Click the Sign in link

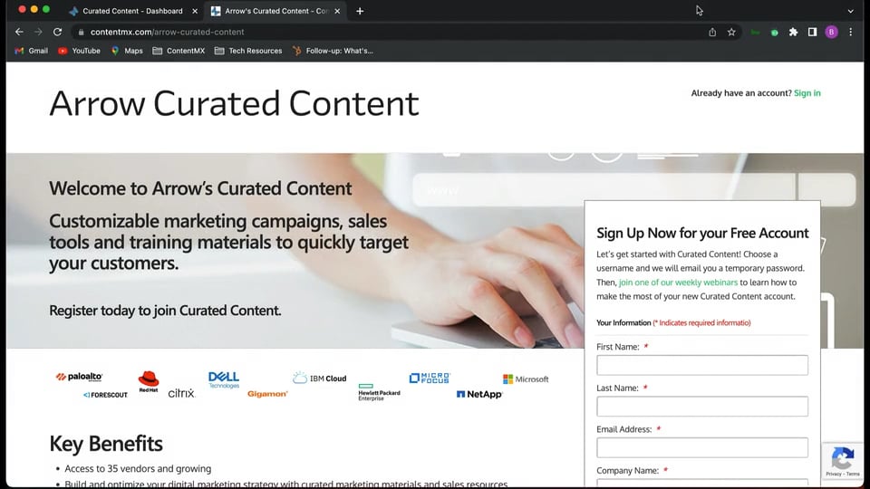807,93
